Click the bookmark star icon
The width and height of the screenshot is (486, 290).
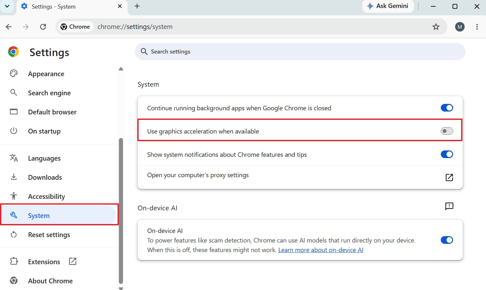436,27
